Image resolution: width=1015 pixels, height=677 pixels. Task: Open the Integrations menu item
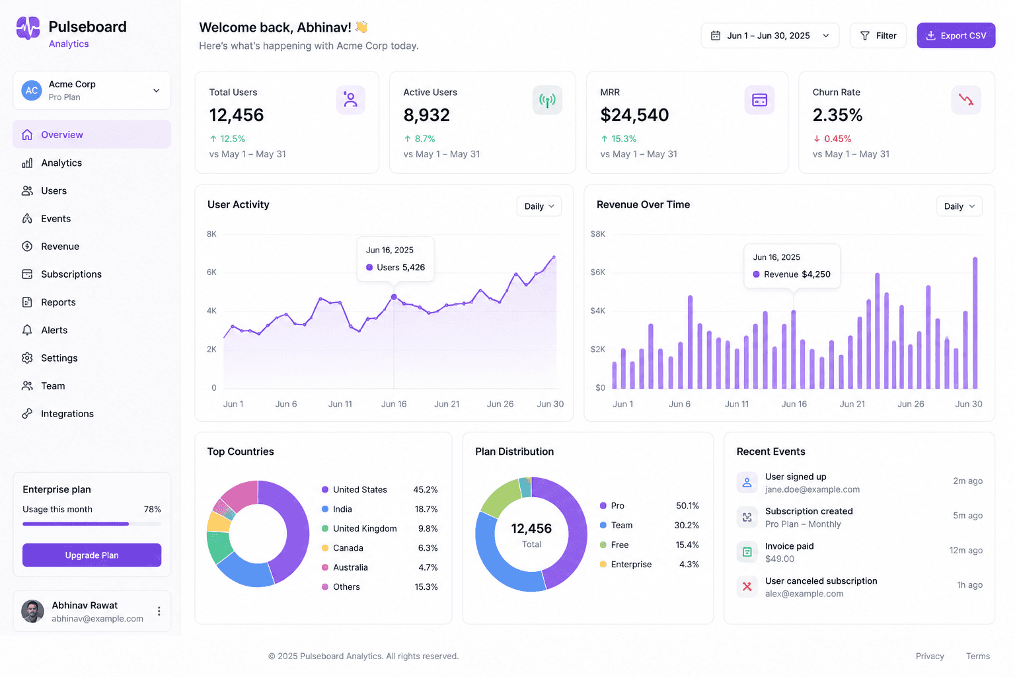click(x=92, y=413)
